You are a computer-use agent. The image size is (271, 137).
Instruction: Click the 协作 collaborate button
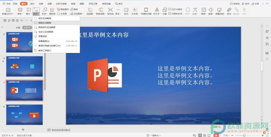click(246, 4)
